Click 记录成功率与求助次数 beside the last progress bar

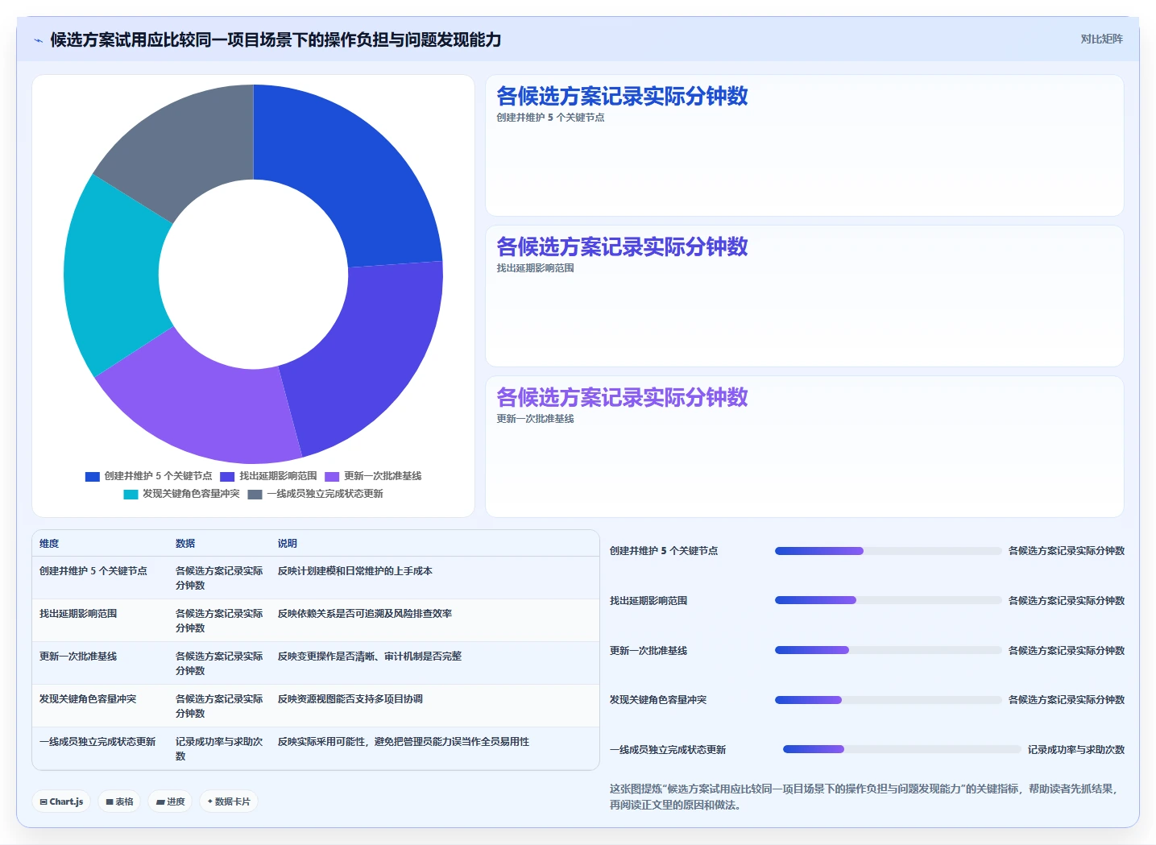(1076, 750)
